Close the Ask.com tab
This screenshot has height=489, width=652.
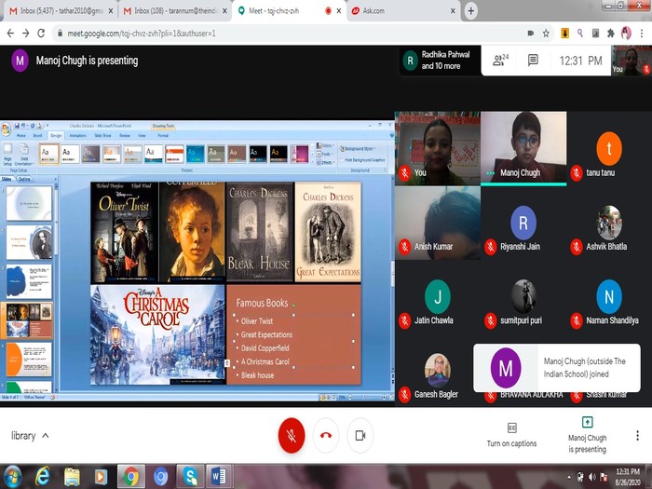pyautogui.click(x=453, y=11)
